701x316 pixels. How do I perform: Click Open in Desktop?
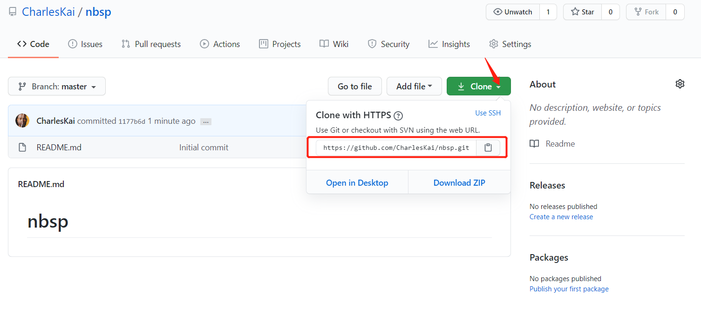[x=357, y=183]
